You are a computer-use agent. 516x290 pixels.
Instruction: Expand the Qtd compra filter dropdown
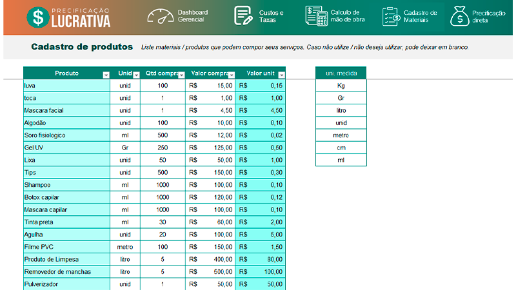[181, 75]
